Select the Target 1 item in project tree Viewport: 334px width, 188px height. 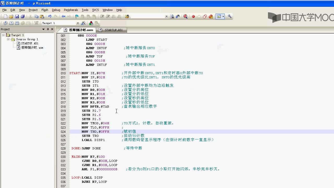[x=17, y=35]
